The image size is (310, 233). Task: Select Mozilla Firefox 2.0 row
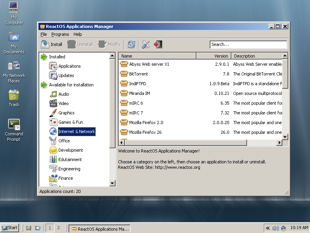200,123
